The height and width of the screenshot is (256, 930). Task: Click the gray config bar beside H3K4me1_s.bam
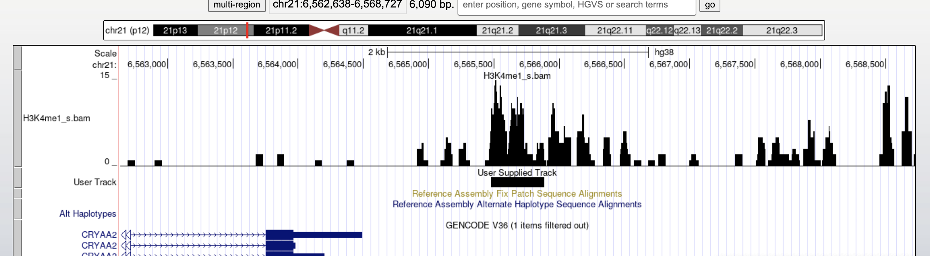click(x=18, y=118)
